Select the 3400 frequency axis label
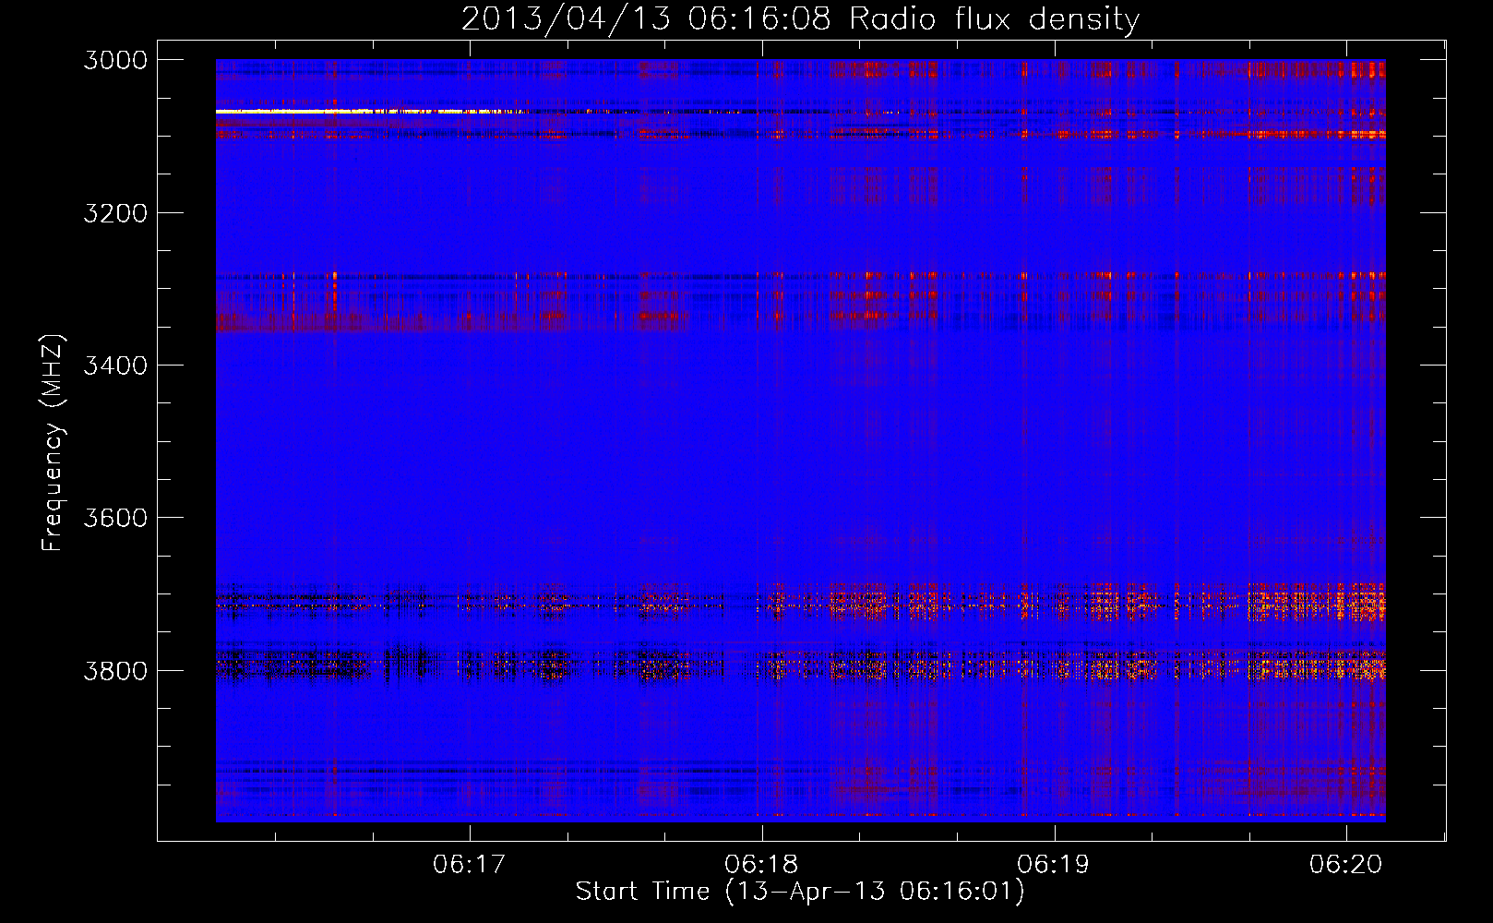Viewport: 1493px width, 923px height. [x=115, y=366]
